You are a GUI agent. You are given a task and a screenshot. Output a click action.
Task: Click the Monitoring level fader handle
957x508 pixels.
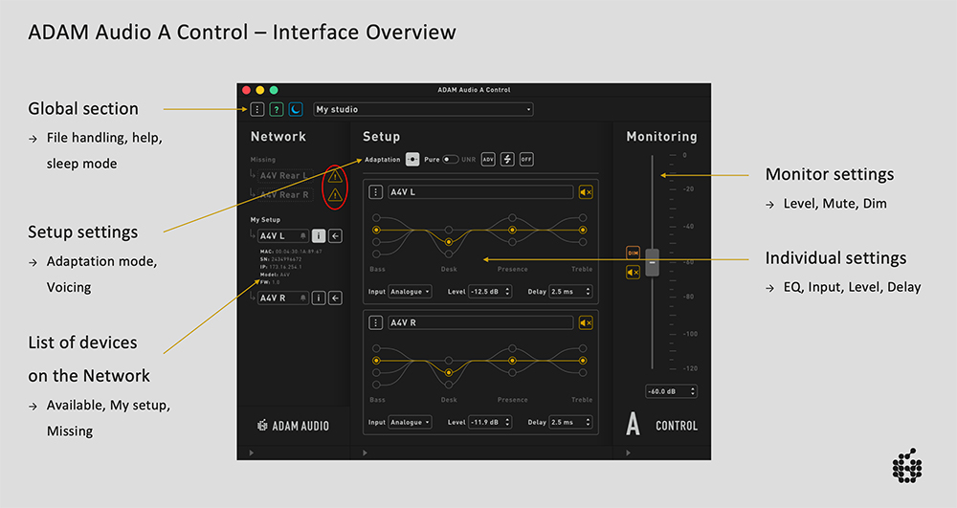point(653,262)
